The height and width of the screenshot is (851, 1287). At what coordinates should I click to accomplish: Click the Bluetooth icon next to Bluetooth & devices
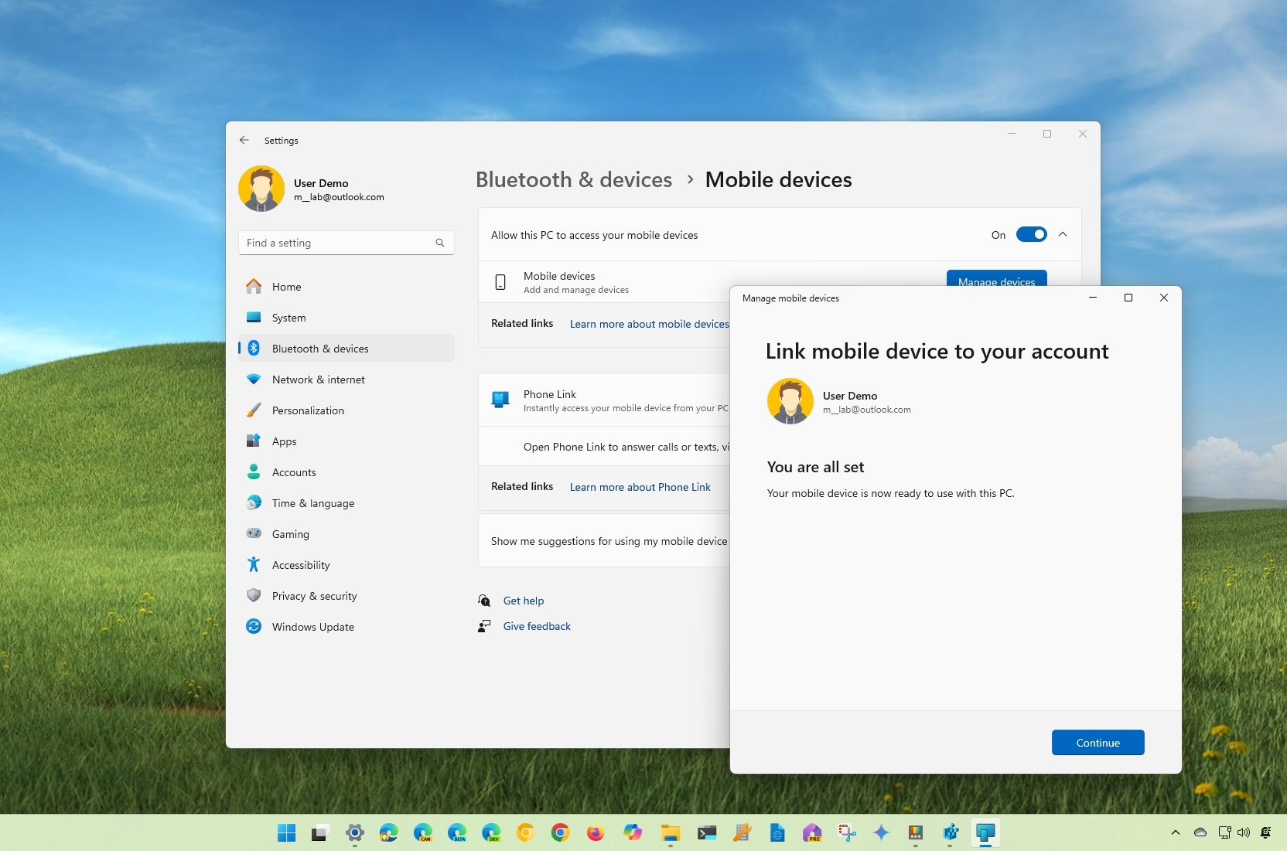click(254, 349)
